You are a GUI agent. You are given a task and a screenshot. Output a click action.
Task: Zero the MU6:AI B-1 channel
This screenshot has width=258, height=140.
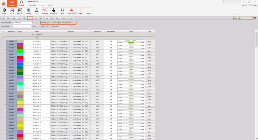(x=150, y=93)
